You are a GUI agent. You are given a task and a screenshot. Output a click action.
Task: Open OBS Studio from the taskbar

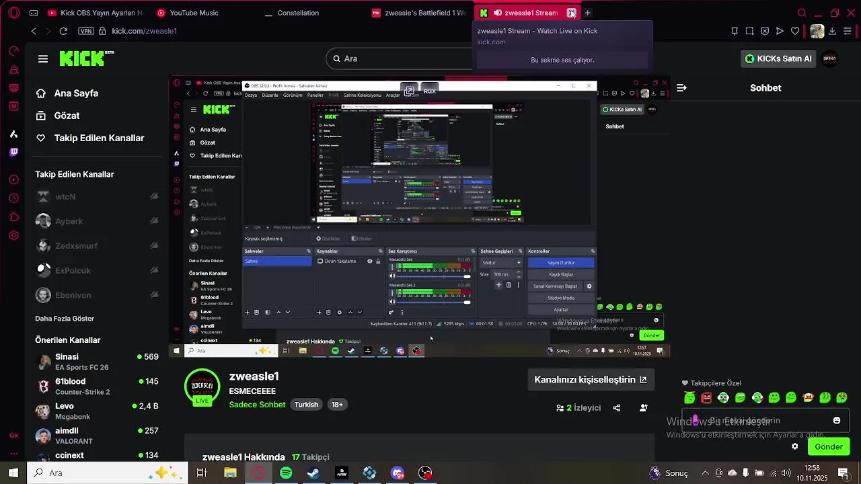pos(425,473)
